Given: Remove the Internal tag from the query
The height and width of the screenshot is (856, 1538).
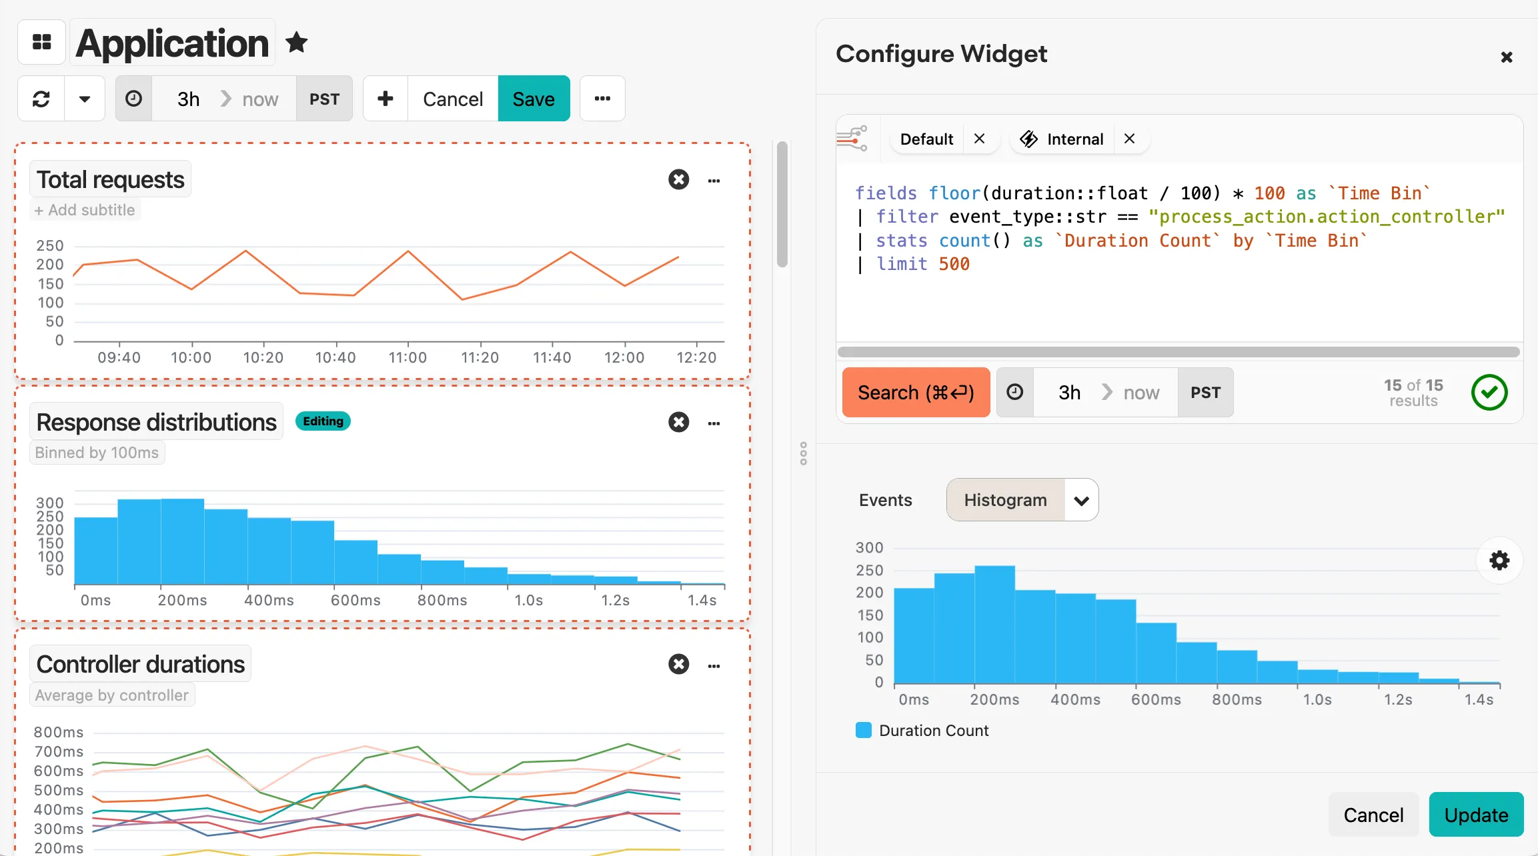Looking at the screenshot, I should click(x=1129, y=139).
